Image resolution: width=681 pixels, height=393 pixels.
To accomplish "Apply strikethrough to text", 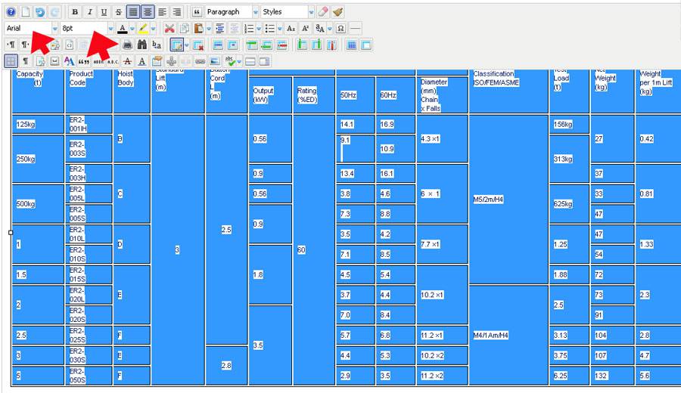I will (x=118, y=12).
